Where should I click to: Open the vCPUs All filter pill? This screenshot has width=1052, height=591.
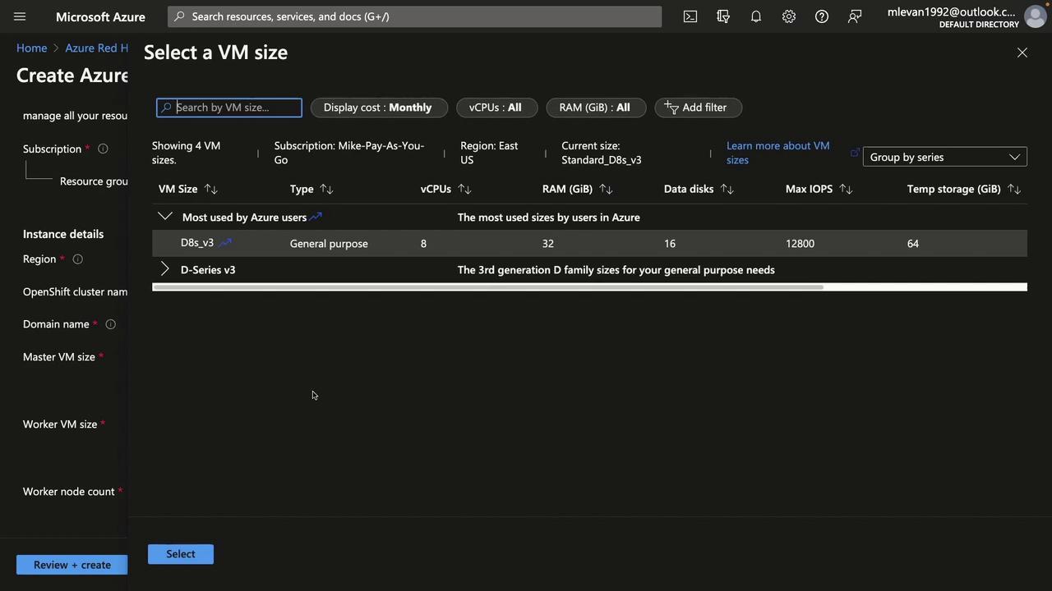496,108
